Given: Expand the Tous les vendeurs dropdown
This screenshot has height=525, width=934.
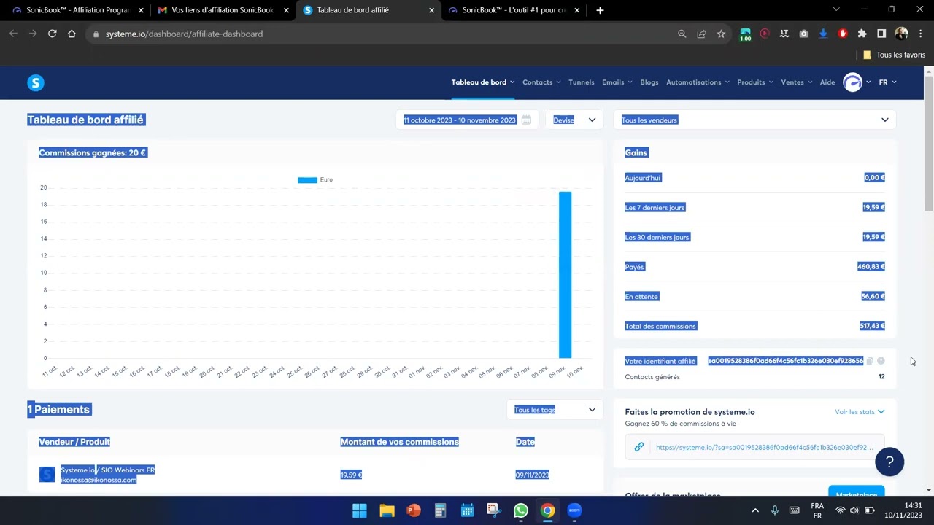Looking at the screenshot, I should click(755, 120).
